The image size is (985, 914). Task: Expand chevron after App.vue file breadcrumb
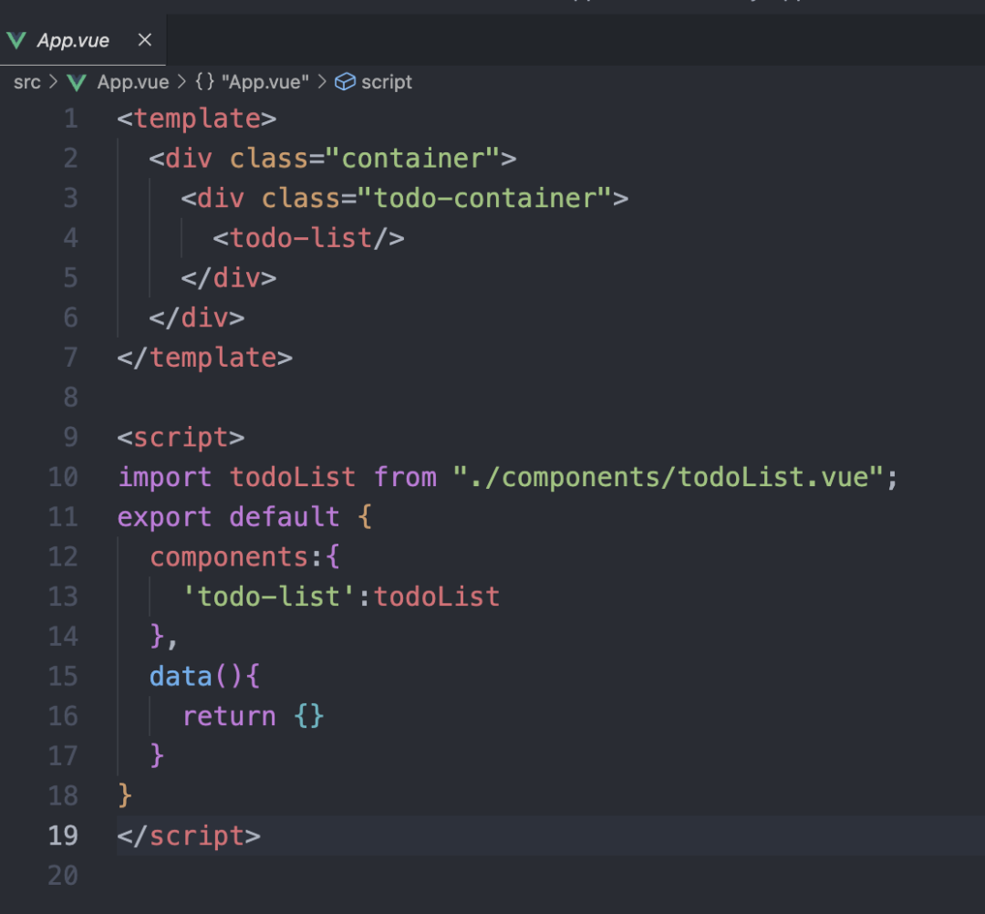pyautogui.click(x=181, y=82)
